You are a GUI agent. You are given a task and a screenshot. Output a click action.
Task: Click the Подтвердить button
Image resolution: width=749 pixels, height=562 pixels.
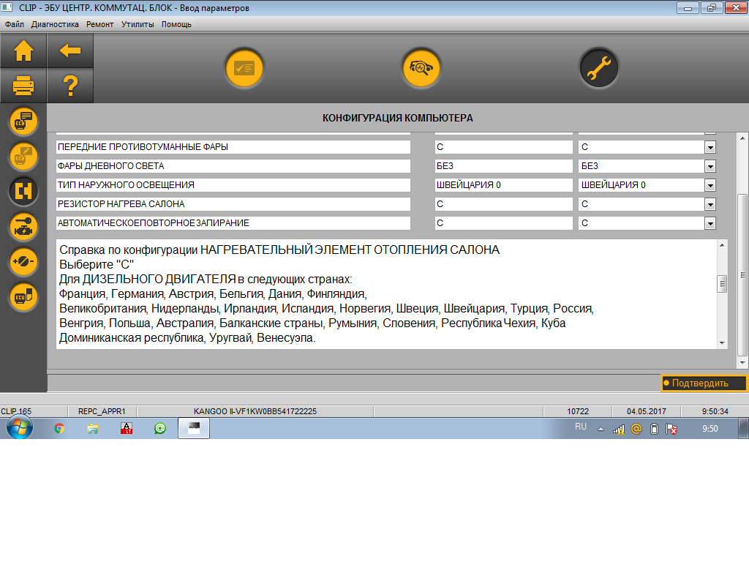tap(703, 383)
